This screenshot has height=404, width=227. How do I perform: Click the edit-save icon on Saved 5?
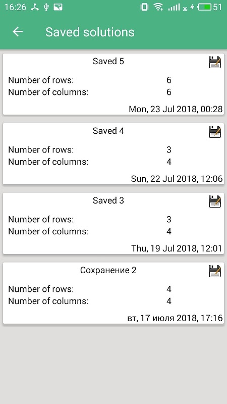pyautogui.click(x=215, y=62)
